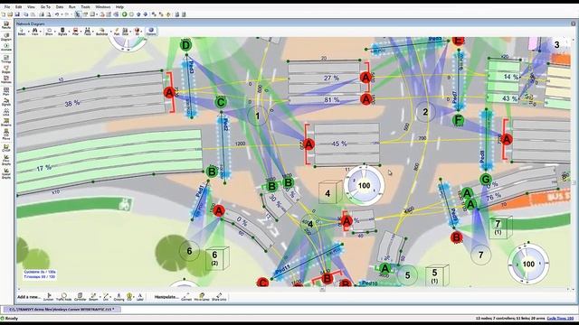
Task: Expand the Flows tool dropdown arrow
Action: pyautogui.click(x=93, y=32)
